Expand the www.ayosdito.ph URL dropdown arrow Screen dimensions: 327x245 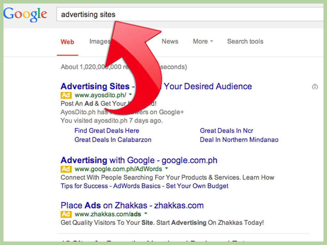130,94
